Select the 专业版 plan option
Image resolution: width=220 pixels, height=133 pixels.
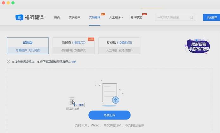tap(119, 45)
